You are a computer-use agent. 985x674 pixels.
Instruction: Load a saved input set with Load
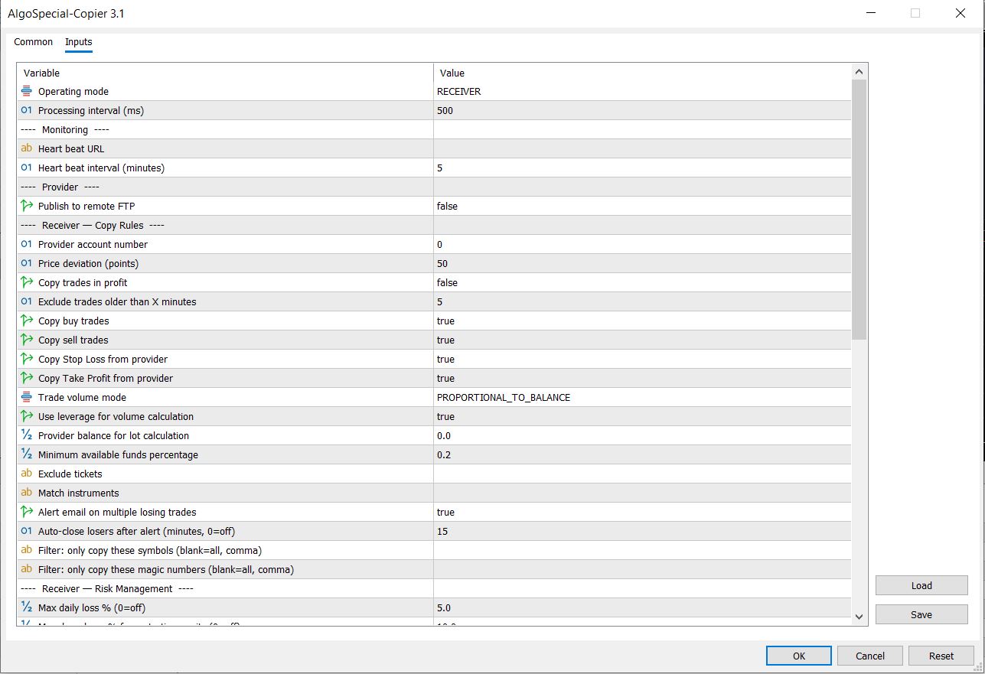point(921,586)
